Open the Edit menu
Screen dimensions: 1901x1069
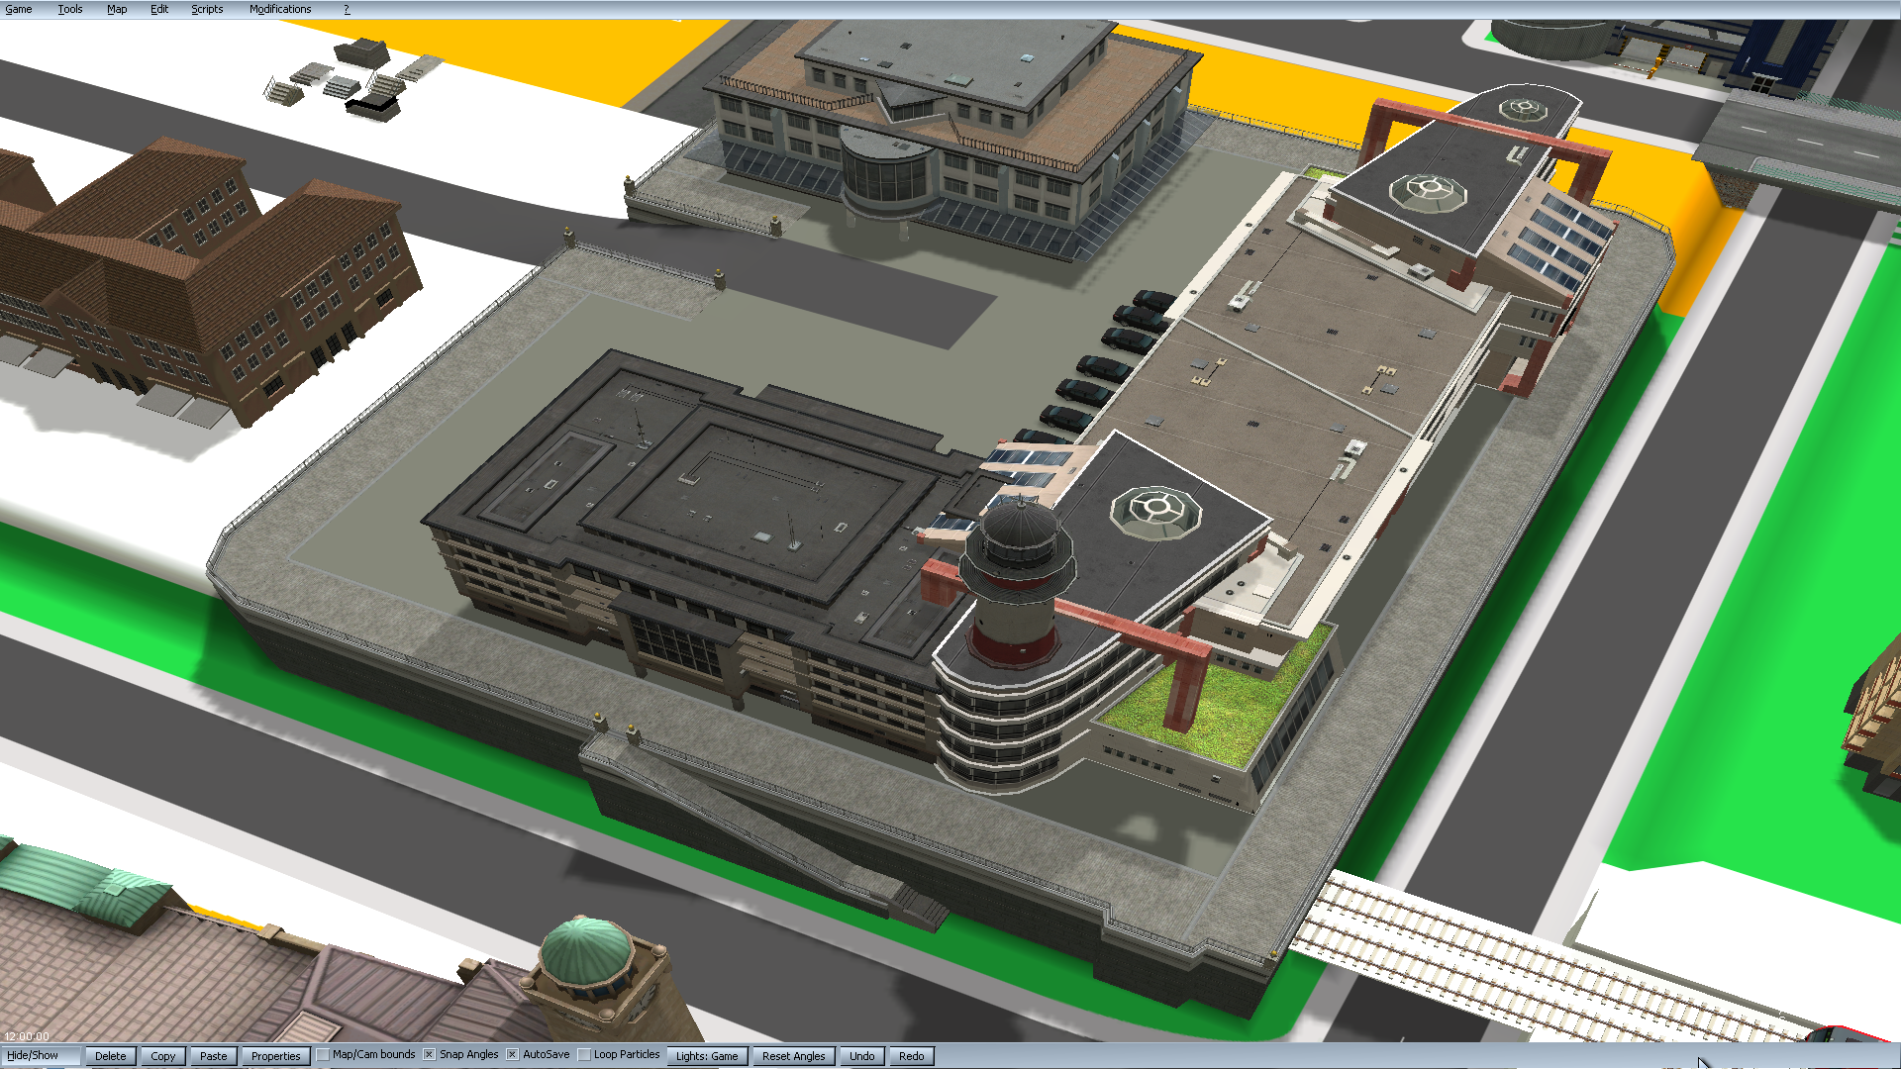[159, 9]
